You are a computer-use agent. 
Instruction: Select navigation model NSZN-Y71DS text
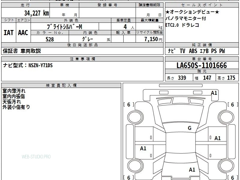40,65
